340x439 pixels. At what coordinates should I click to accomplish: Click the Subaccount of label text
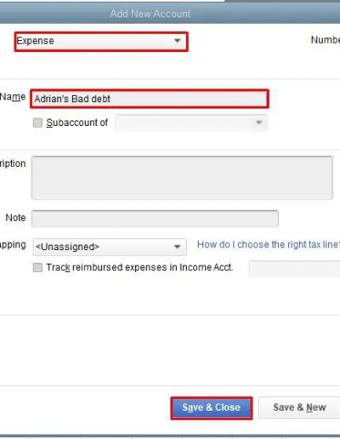(x=77, y=123)
